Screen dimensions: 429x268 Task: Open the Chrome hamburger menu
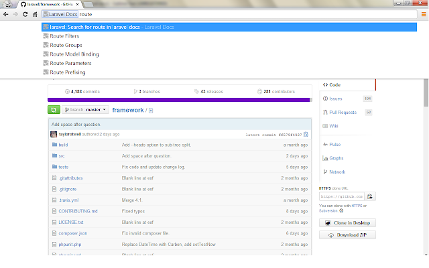pyautogui.click(x=424, y=14)
